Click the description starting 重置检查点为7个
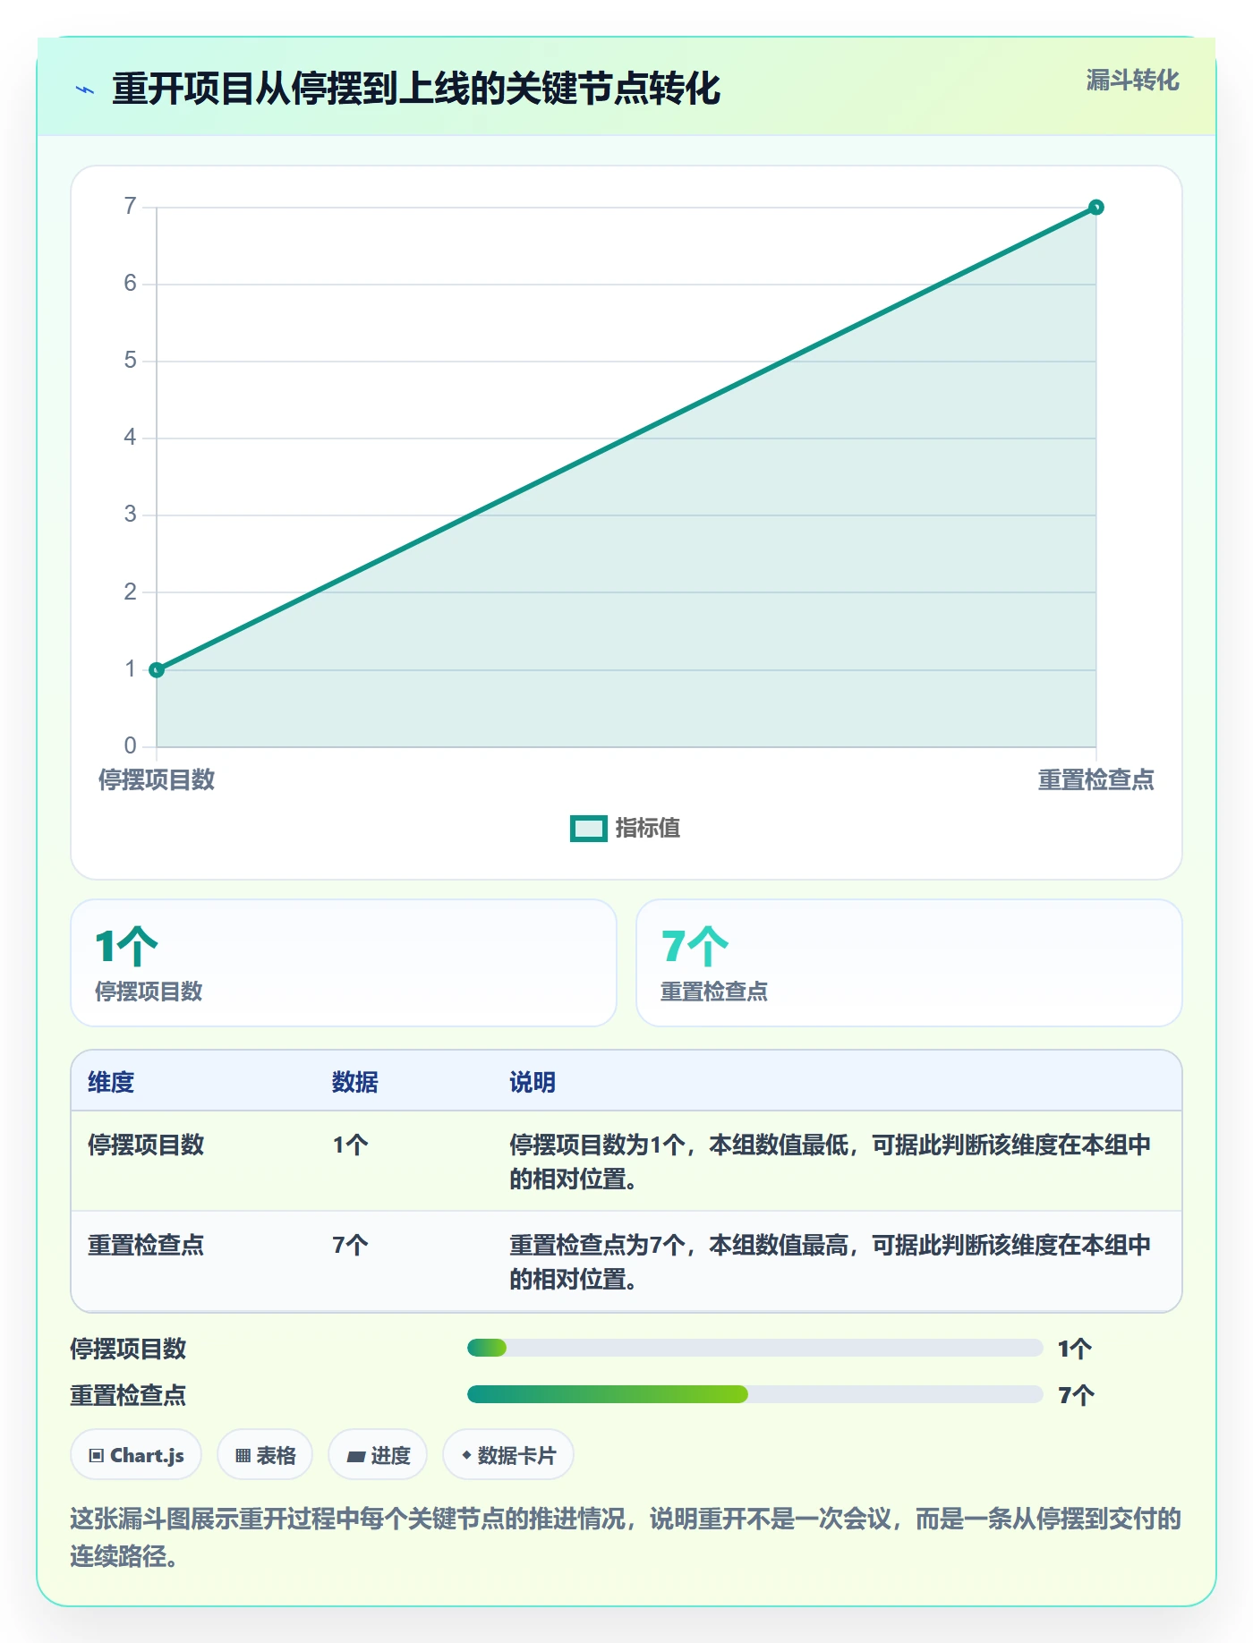 [830, 1262]
